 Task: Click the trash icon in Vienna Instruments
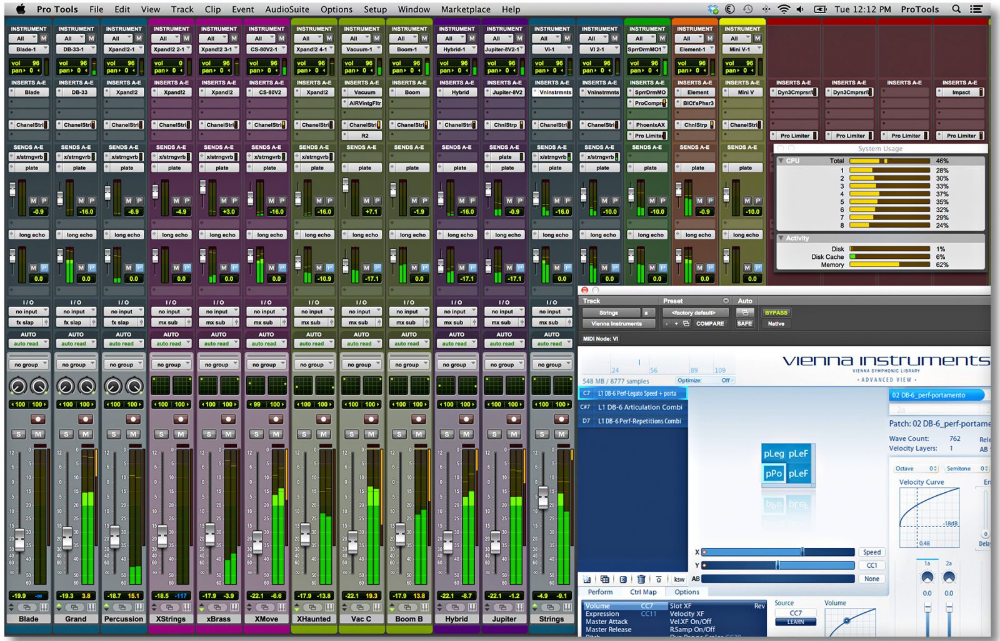[641, 580]
